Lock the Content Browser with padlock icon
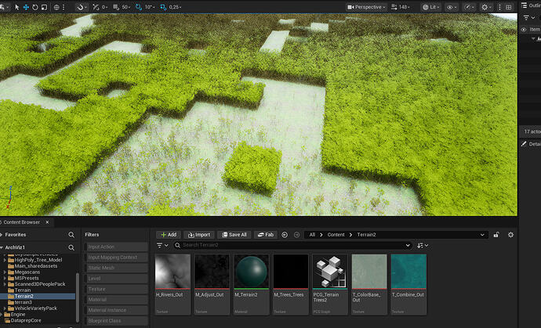The width and height of the screenshot is (541, 328). (x=496, y=235)
